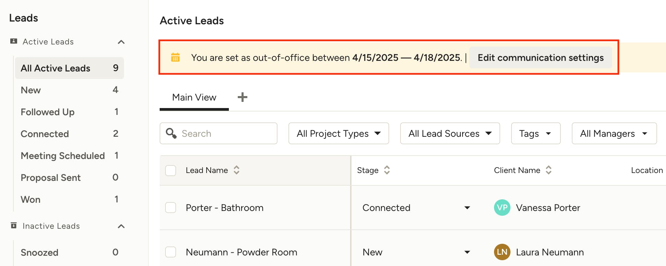Screen dimensions: 666x266
Task: Click Laura Neumann's LN avatar
Action: pyautogui.click(x=502, y=252)
